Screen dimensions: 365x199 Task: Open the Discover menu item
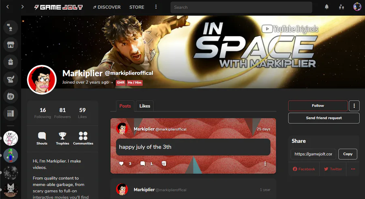coord(107,7)
